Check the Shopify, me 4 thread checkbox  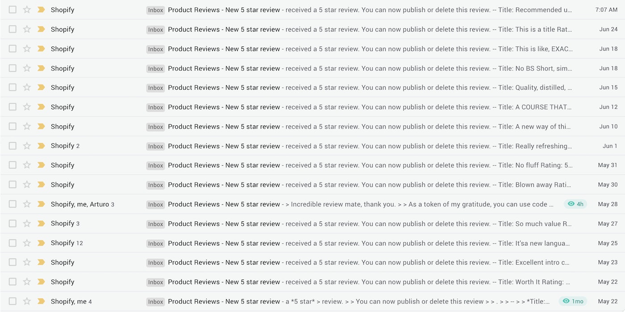[x=12, y=301]
